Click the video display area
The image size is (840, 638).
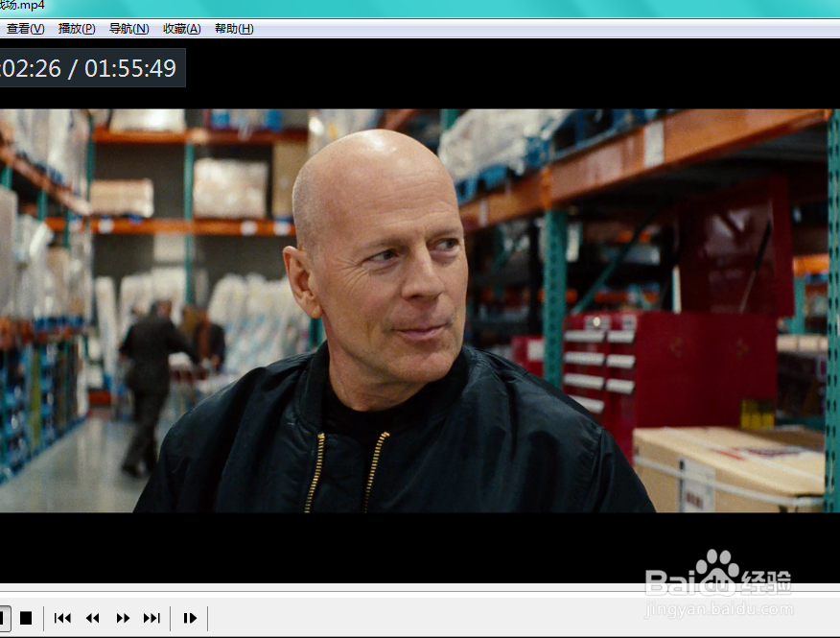(420, 311)
